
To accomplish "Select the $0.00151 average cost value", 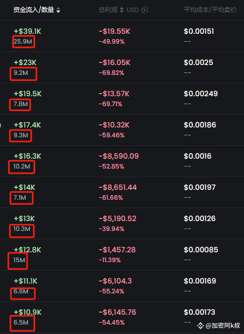I will pyautogui.click(x=199, y=32).
